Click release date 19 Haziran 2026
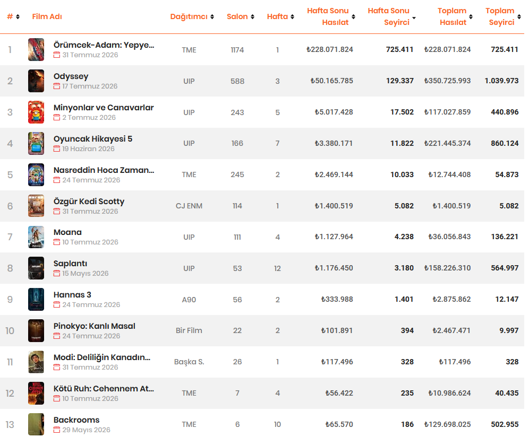 point(88,148)
